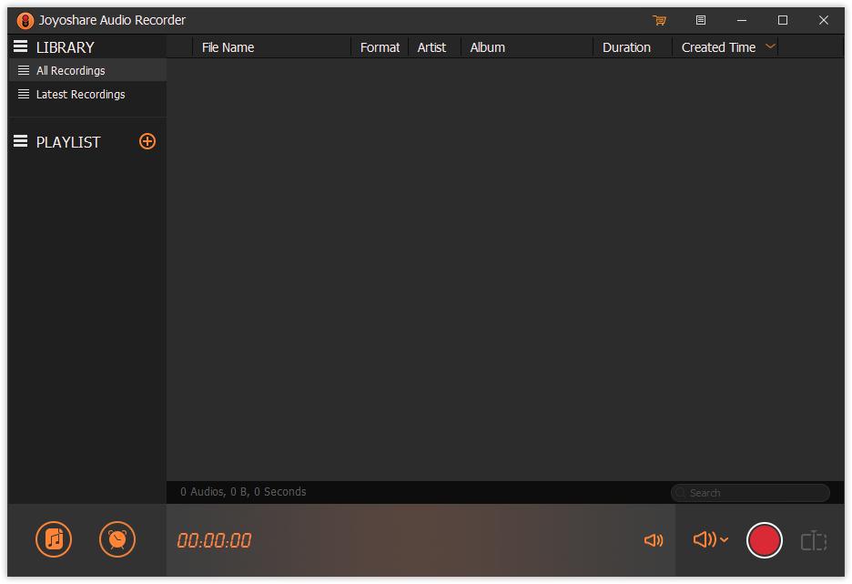Click inside the Search field
The width and height of the screenshot is (852, 584).
coord(746,492)
